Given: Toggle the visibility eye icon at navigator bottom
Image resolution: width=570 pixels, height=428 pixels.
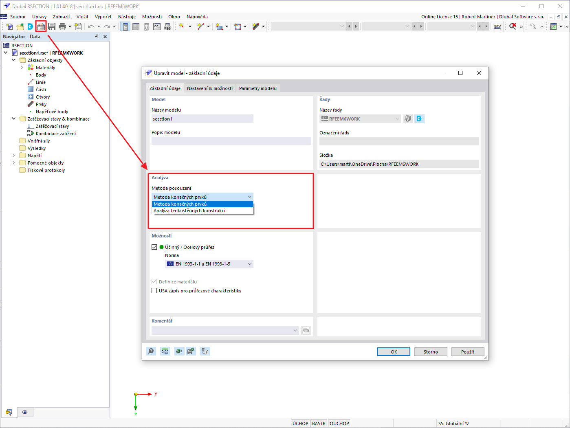Looking at the screenshot, I should pos(25,412).
